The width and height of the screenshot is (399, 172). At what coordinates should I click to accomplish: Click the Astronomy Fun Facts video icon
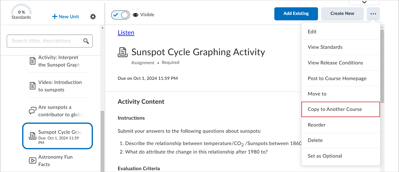tap(32, 161)
